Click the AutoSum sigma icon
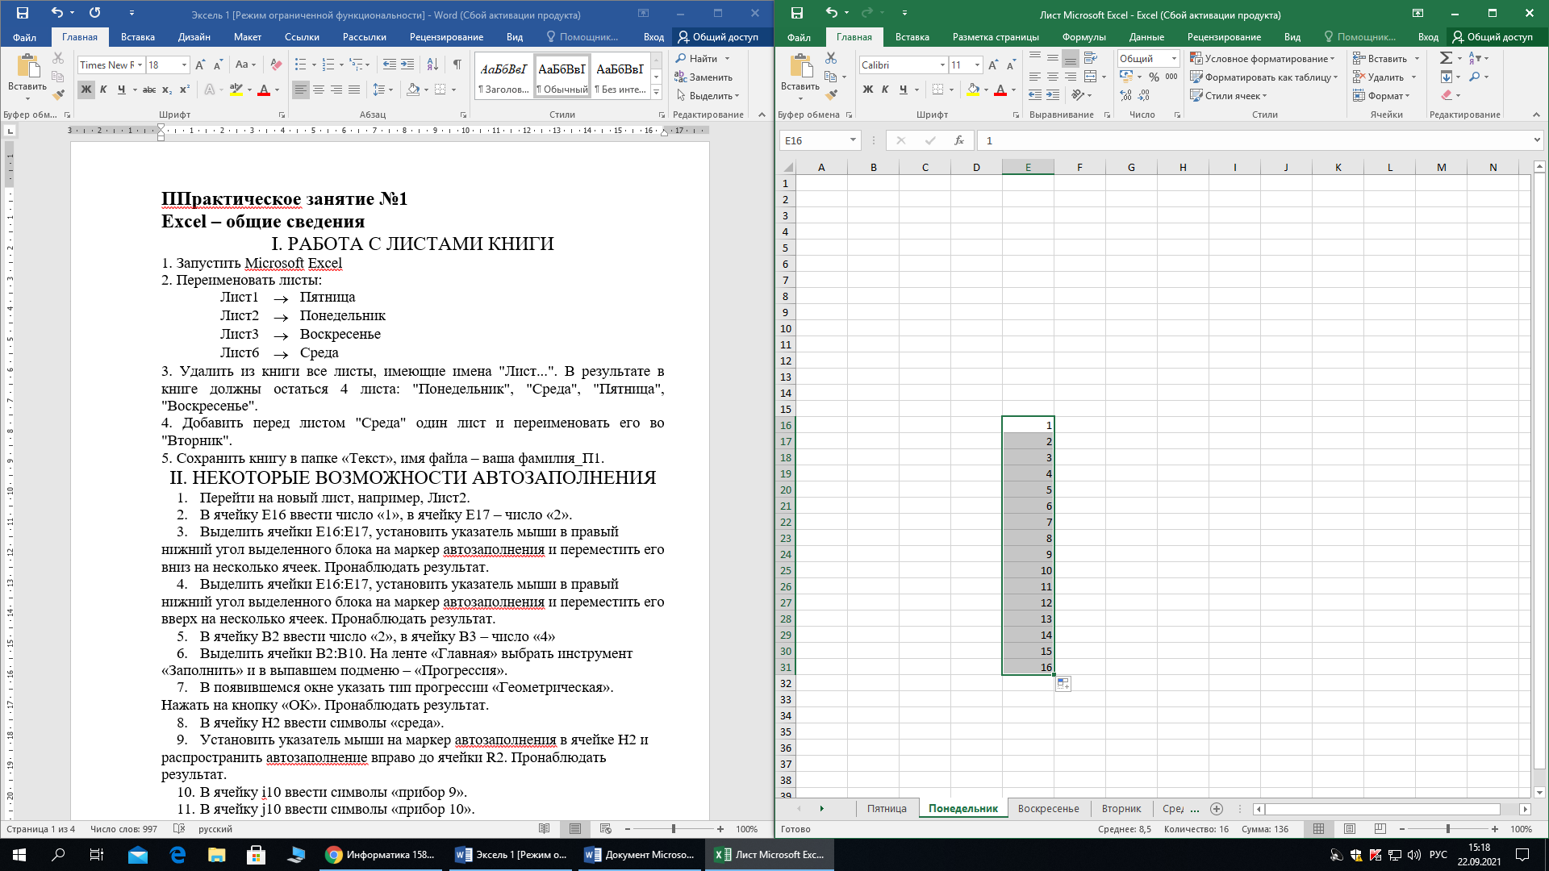Image resolution: width=1549 pixels, height=871 pixels. point(1446,58)
